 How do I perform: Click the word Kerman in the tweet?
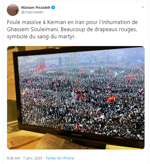[x=56, y=22]
